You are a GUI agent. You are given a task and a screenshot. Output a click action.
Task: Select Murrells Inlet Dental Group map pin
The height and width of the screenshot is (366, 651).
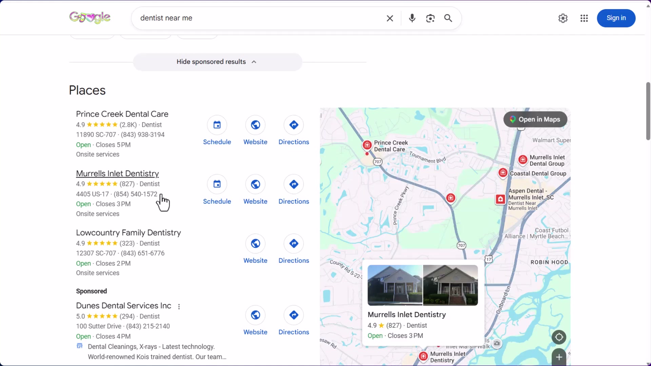[523, 159]
